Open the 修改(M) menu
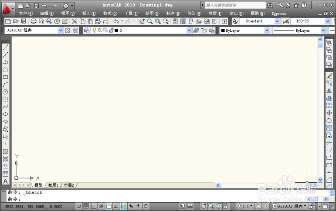336x211 pixels. [194, 13]
